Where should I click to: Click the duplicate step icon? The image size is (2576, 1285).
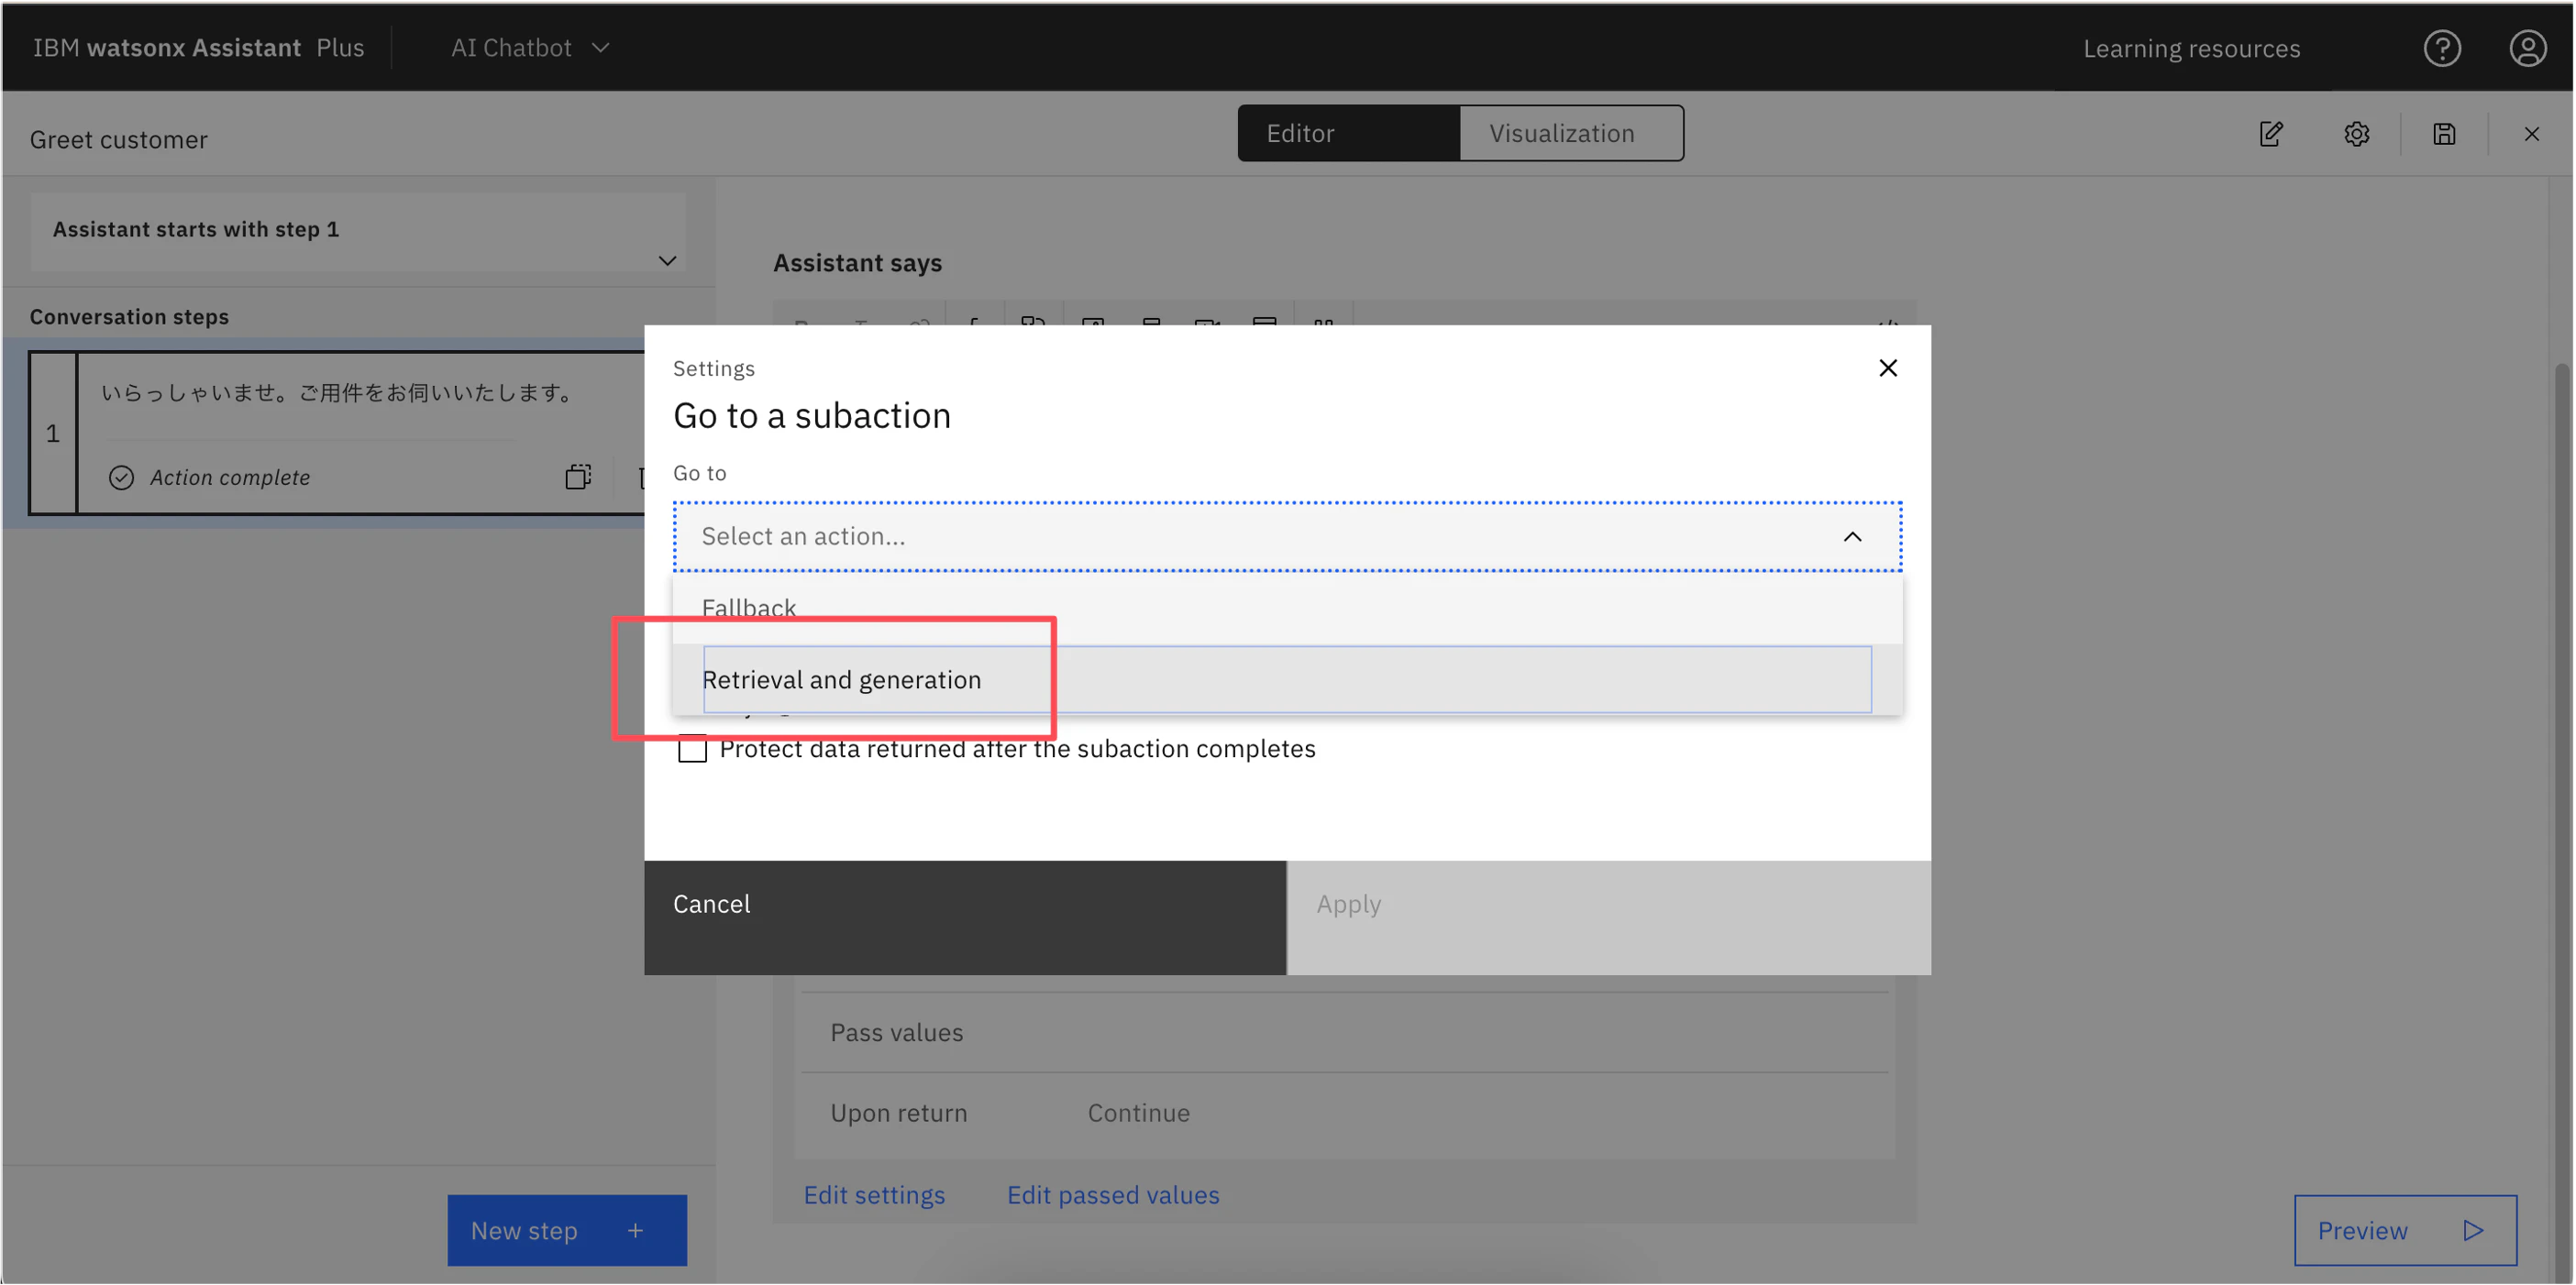[578, 477]
